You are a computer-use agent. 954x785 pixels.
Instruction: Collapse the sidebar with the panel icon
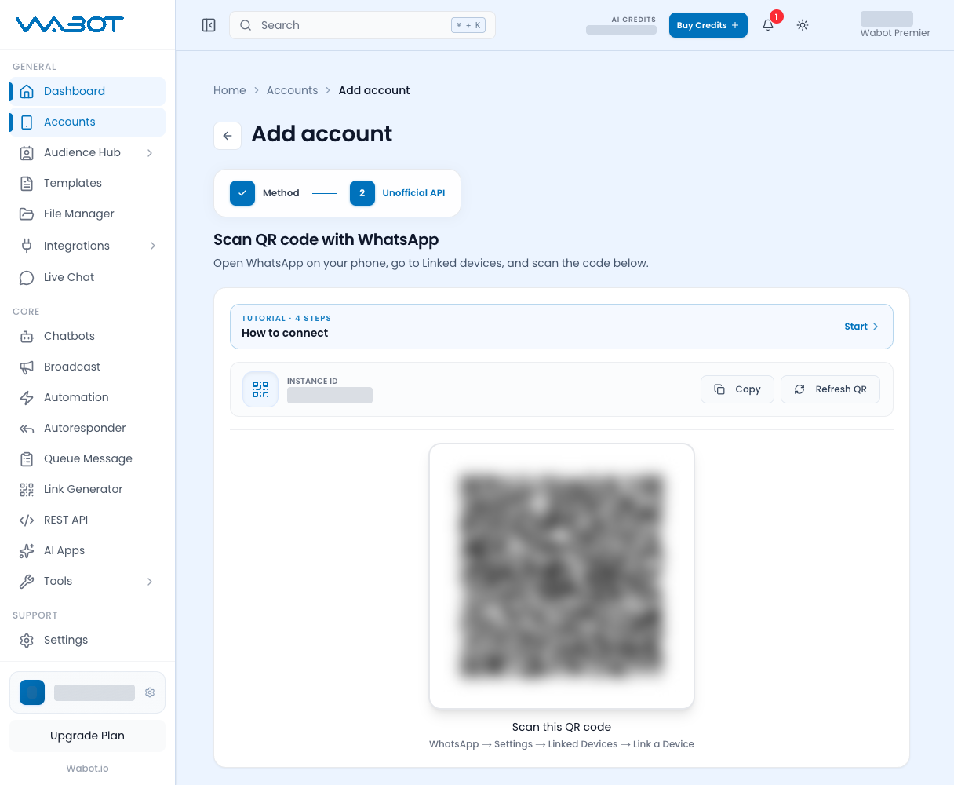[x=209, y=25]
